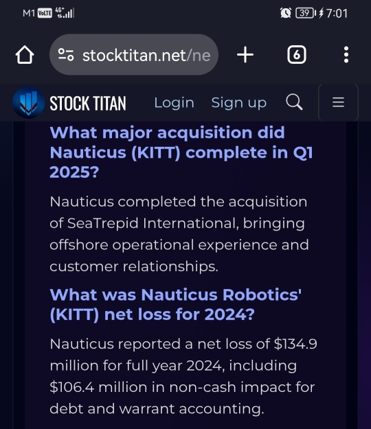Open site settings icon in address bar
371x429 pixels.
point(66,55)
